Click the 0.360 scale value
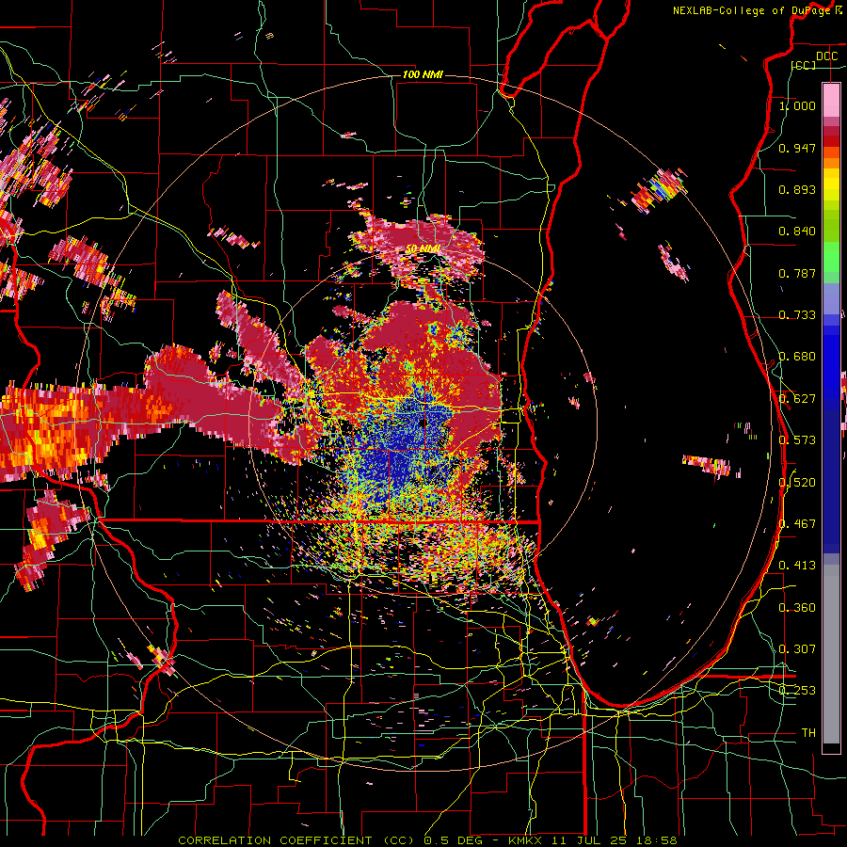847x847 pixels. (x=797, y=608)
